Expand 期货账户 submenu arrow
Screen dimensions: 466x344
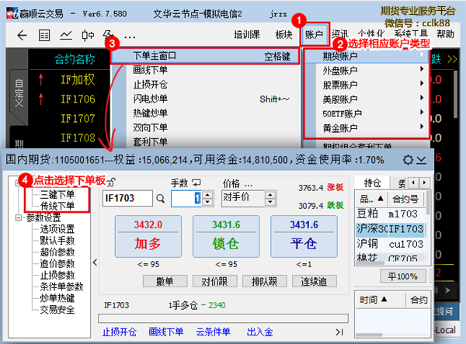pyautogui.click(x=422, y=54)
